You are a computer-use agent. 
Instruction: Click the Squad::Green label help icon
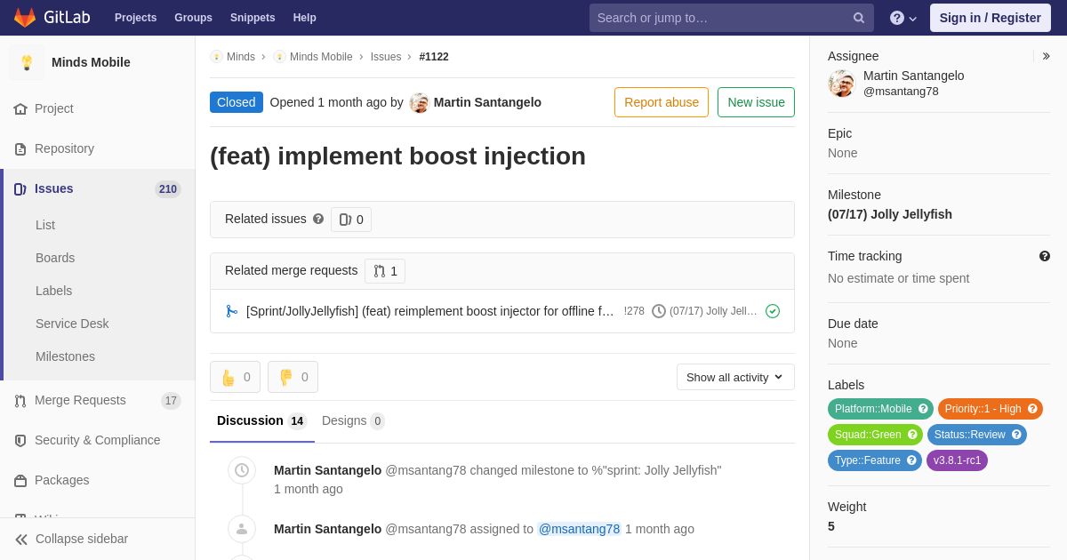(912, 435)
